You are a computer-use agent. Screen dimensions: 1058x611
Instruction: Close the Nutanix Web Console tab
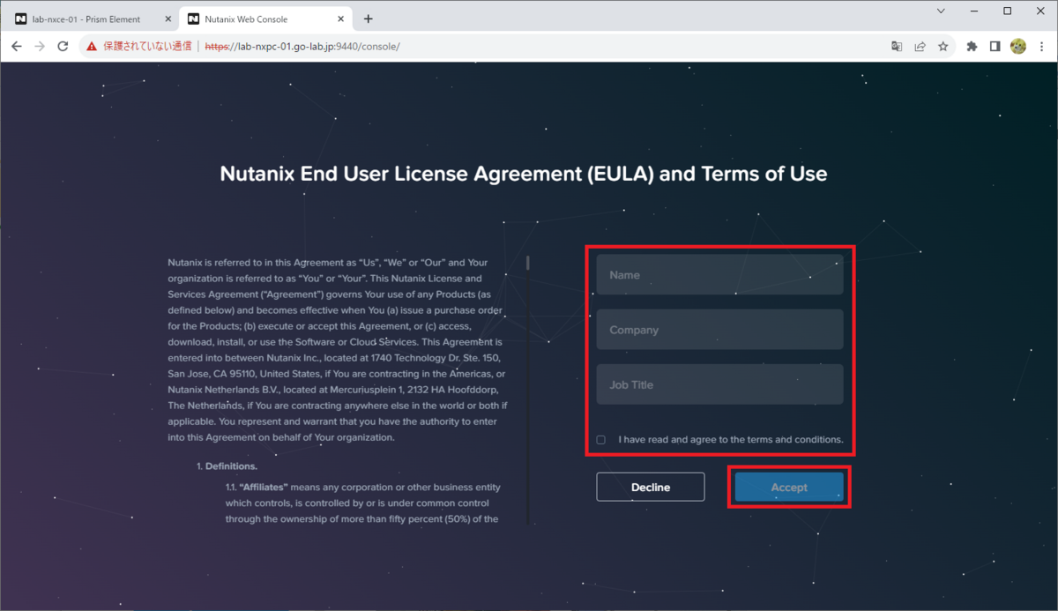(340, 19)
